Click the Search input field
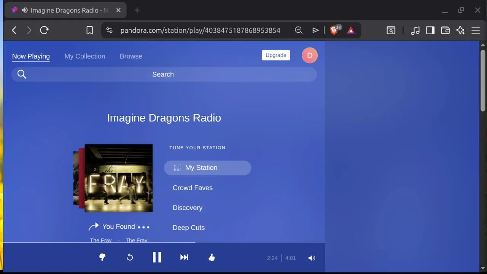487x274 pixels. (164, 74)
